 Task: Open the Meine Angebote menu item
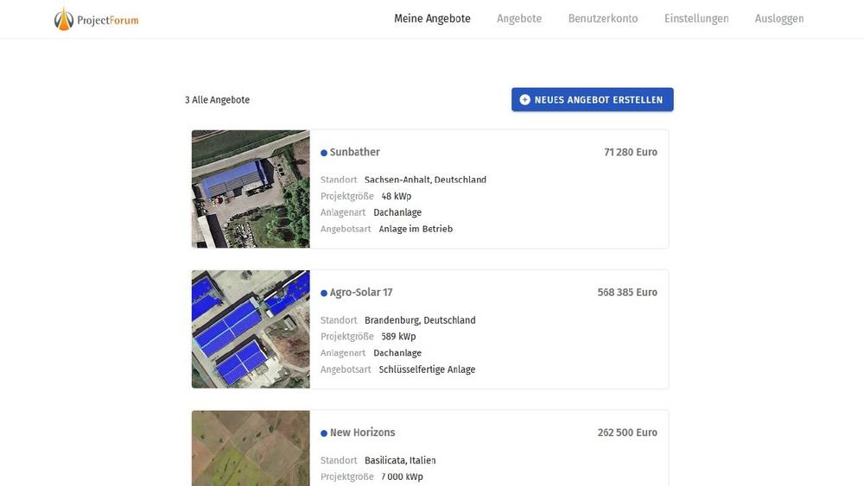tap(432, 19)
